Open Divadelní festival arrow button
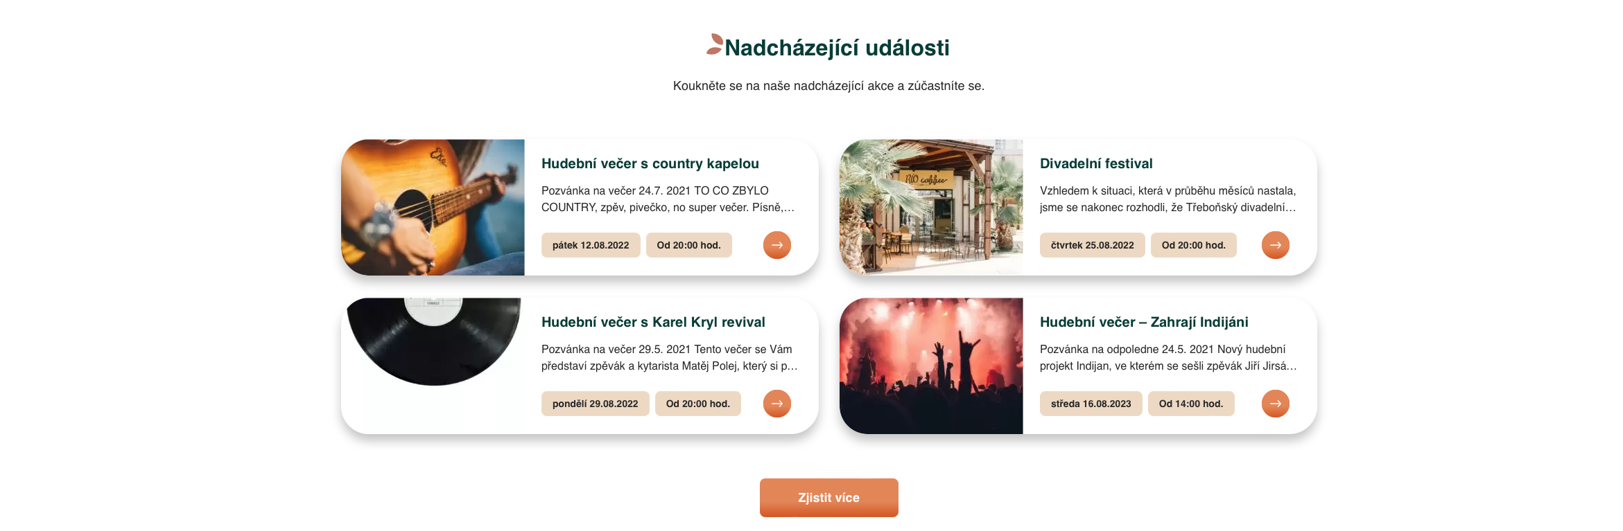Screen dimensions: 1623x531 point(1275,245)
